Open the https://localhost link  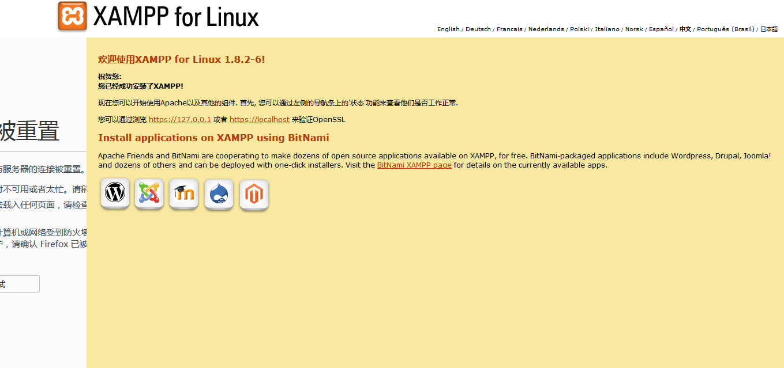coord(260,120)
